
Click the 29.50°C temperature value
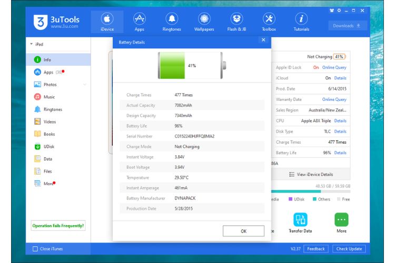pos(181,178)
